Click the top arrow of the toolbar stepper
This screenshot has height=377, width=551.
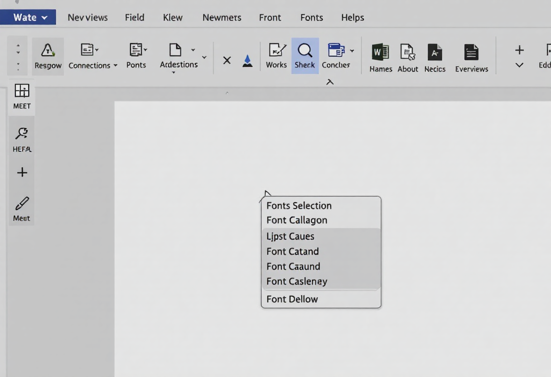(x=18, y=46)
